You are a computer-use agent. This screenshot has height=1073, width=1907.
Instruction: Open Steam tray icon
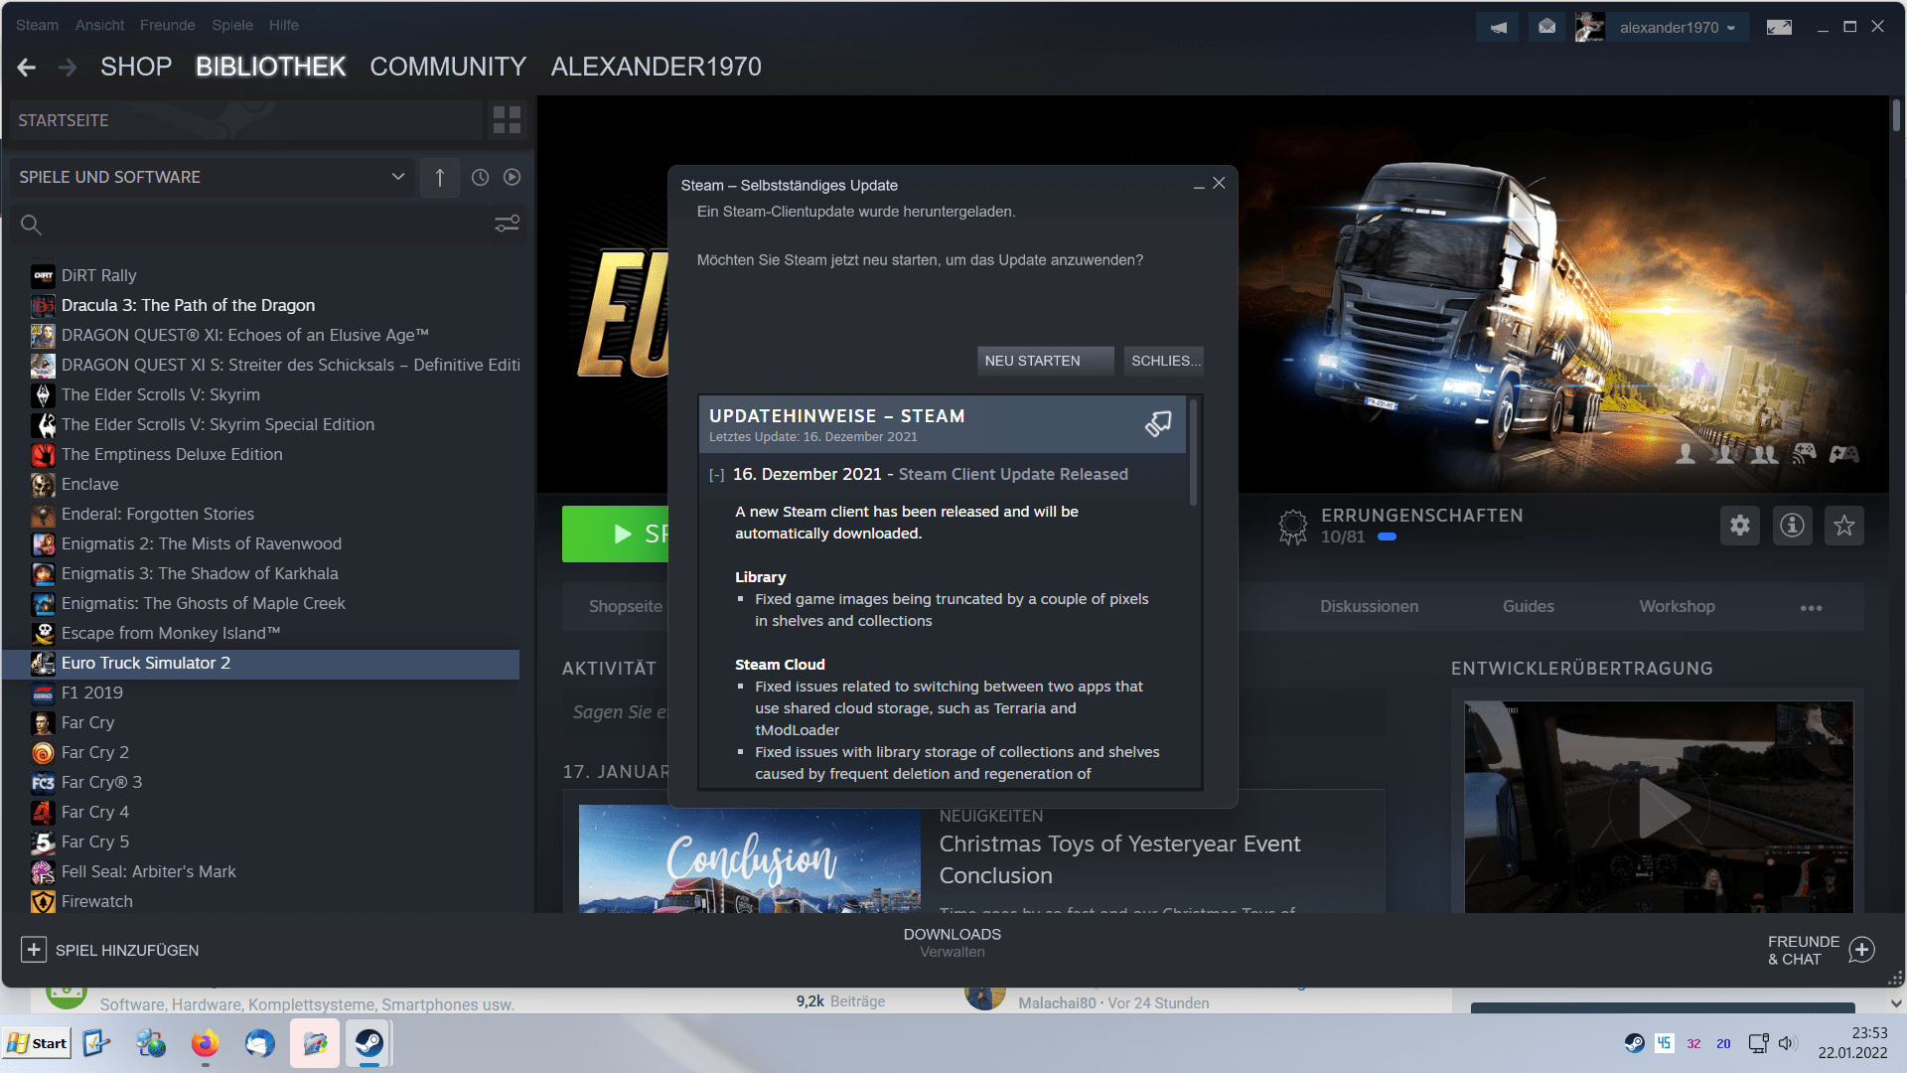coord(1634,1043)
